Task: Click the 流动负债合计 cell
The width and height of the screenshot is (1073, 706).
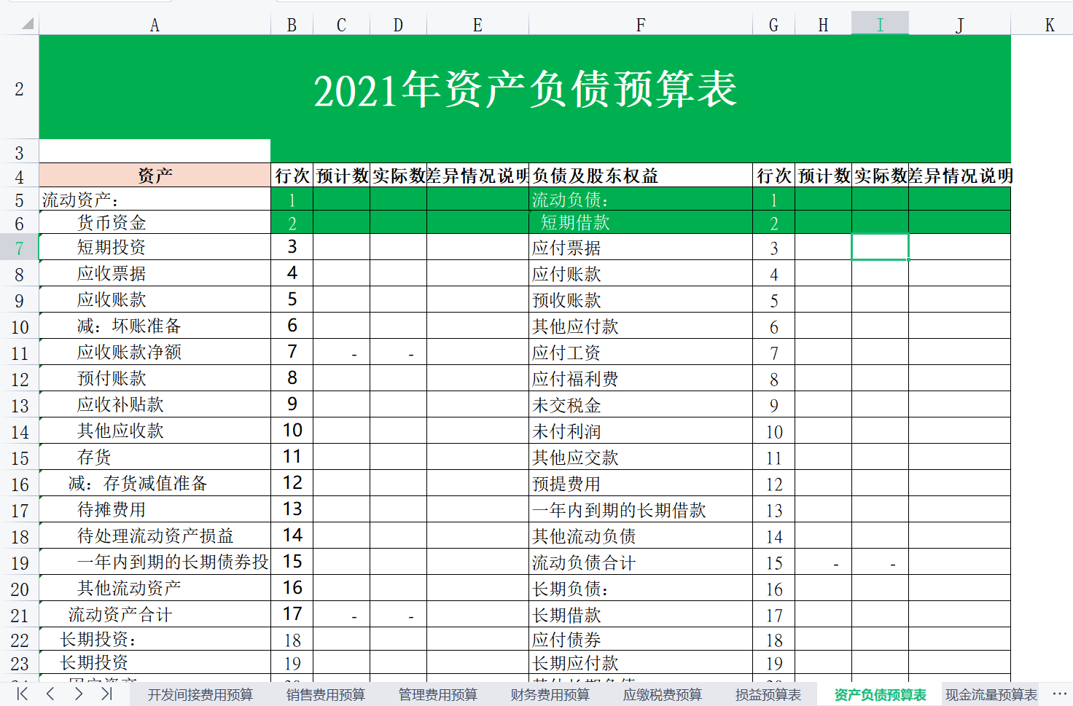Action: tap(641, 562)
